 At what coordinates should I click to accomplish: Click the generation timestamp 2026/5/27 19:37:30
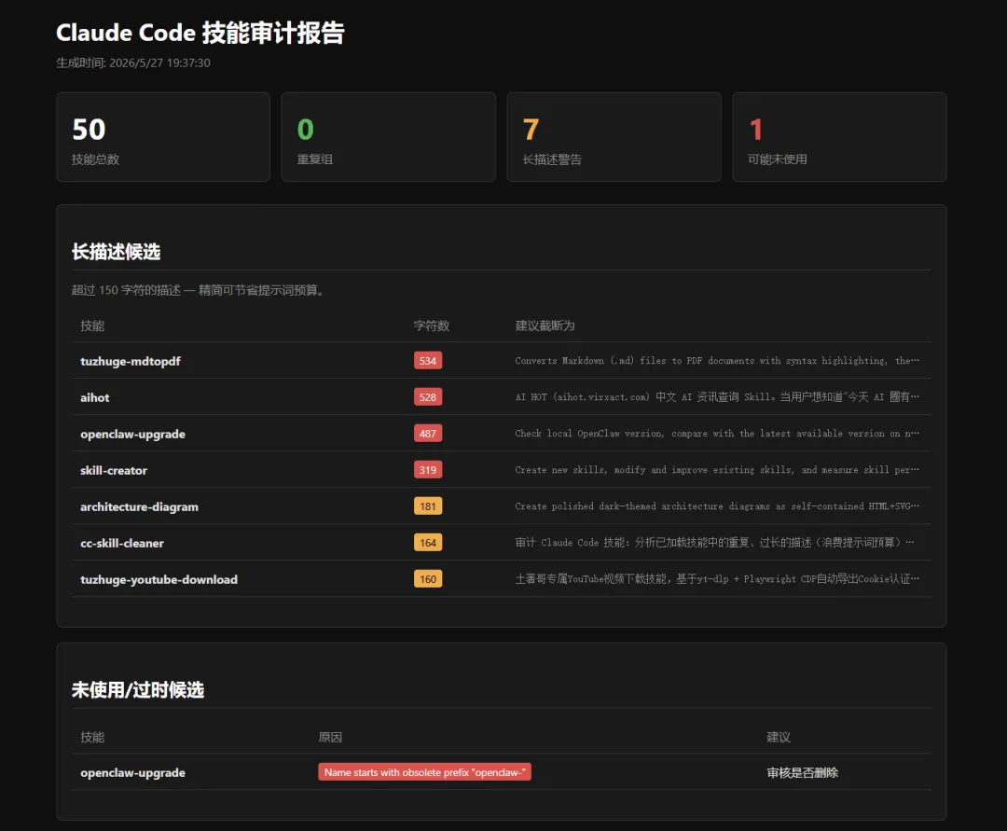(x=159, y=62)
